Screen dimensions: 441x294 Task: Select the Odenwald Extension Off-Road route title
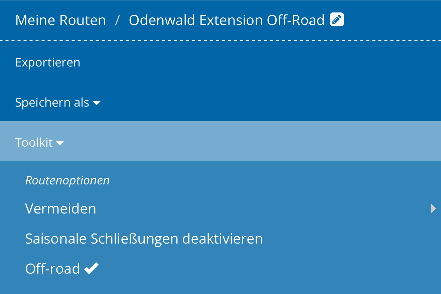[x=227, y=20]
